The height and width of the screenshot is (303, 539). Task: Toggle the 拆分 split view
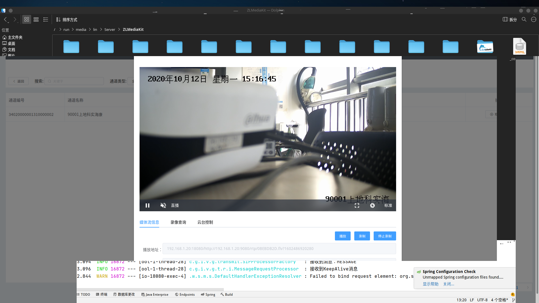click(x=510, y=19)
